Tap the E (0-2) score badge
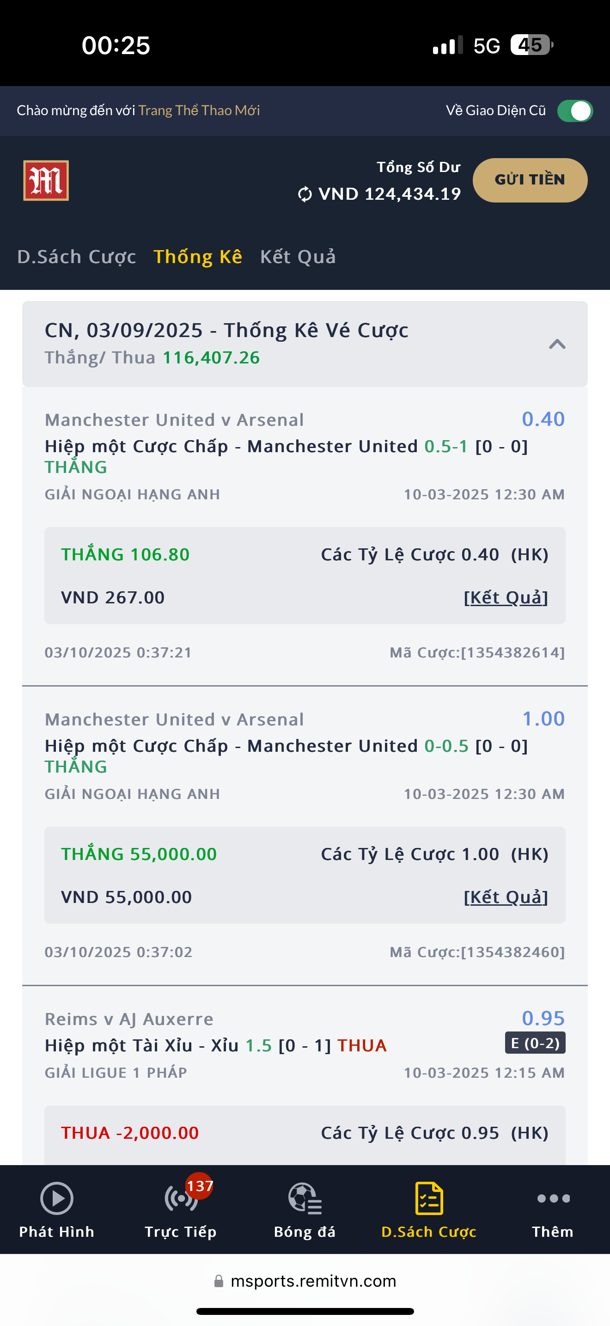 pyautogui.click(x=535, y=1043)
